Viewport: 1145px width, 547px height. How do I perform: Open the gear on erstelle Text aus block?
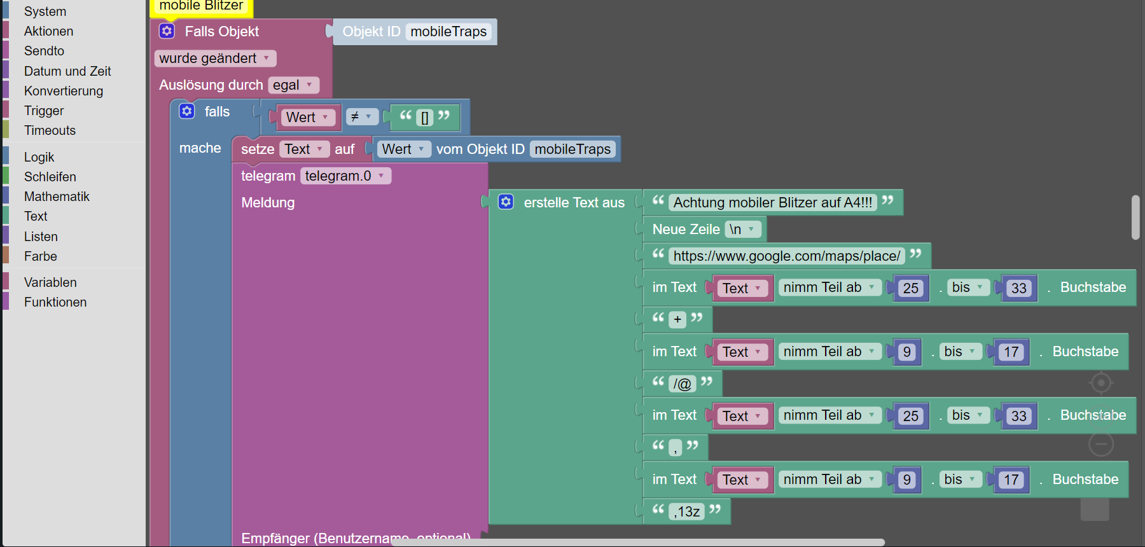(x=506, y=202)
